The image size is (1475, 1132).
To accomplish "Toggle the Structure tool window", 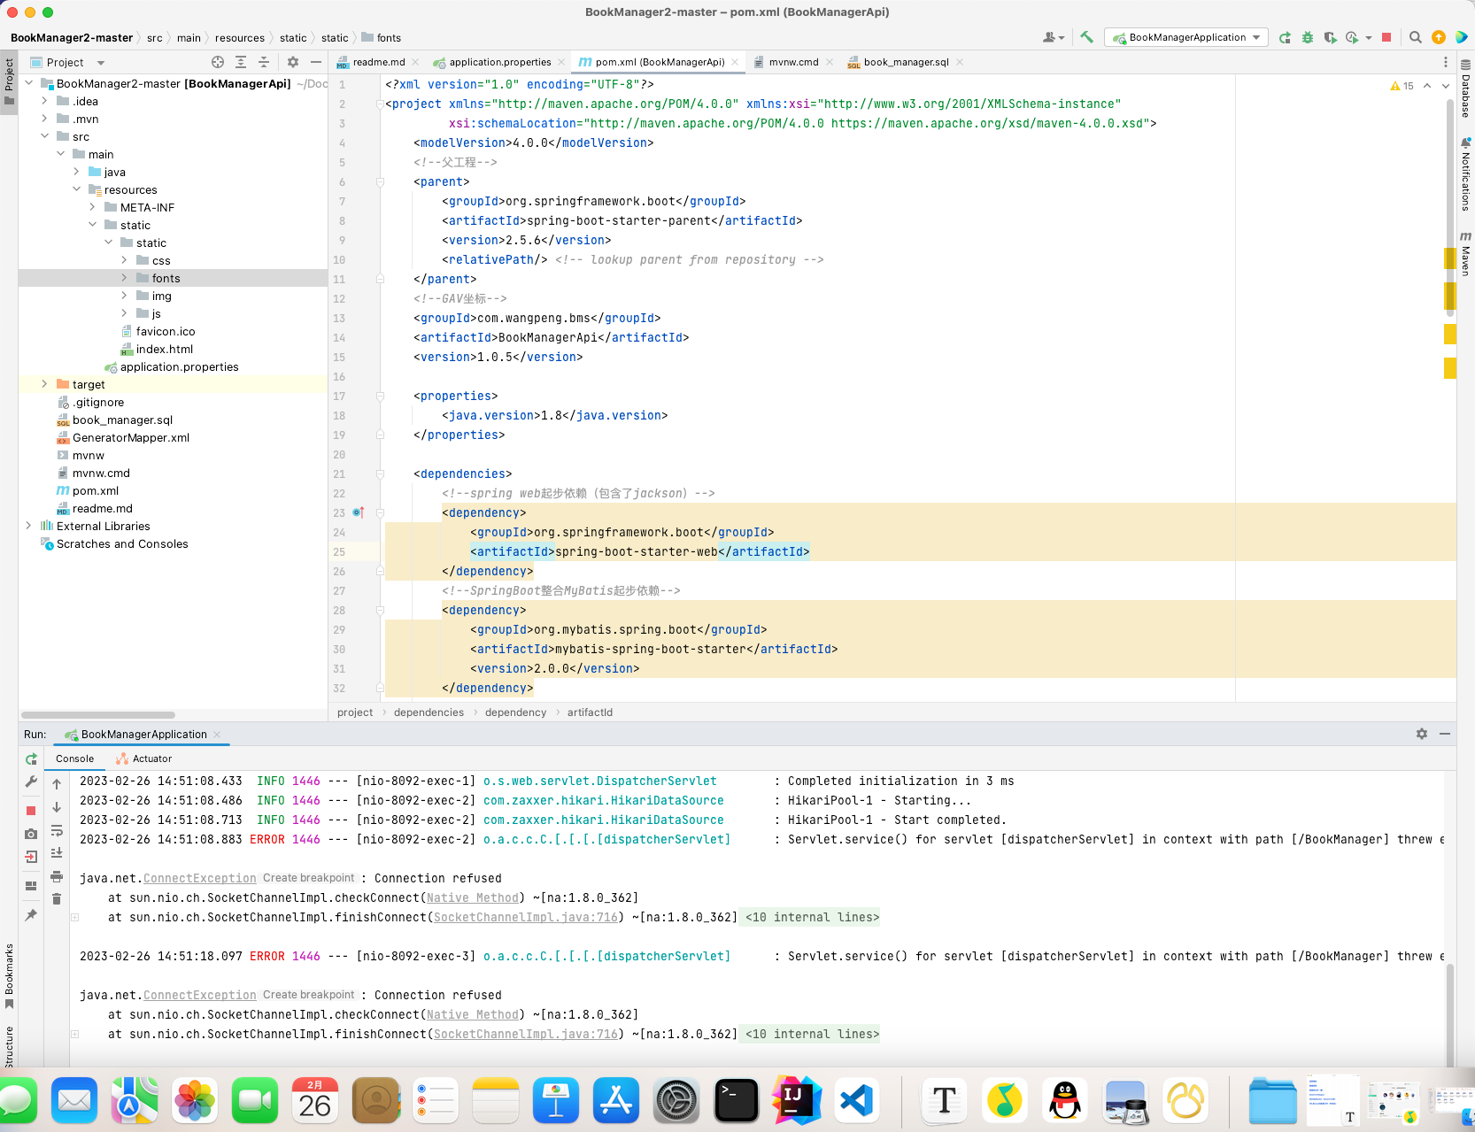I will click(9, 1046).
